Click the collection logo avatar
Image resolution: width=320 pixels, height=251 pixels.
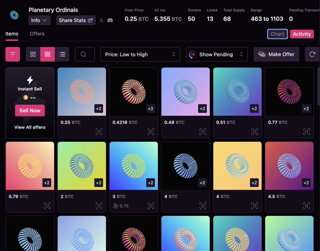[x=14, y=15]
